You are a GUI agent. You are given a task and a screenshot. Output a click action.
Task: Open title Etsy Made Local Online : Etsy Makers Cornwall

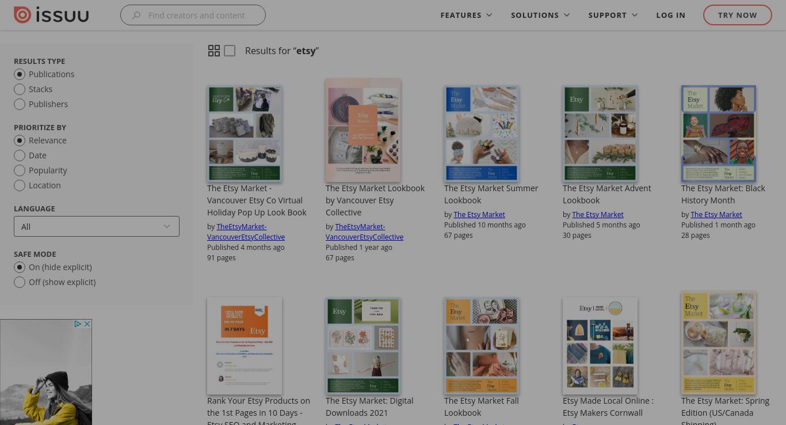[608, 407]
